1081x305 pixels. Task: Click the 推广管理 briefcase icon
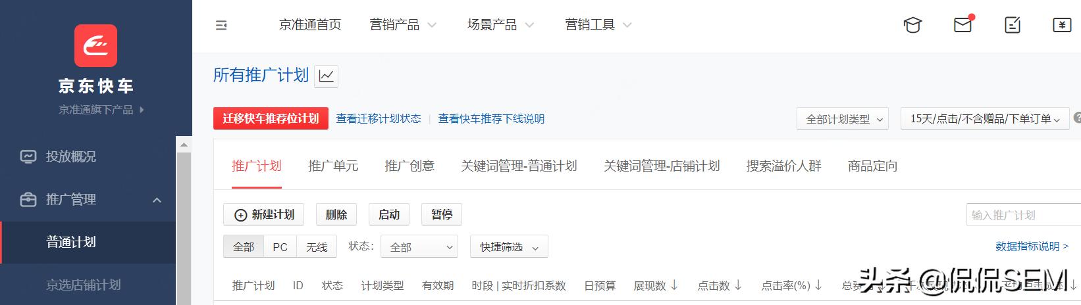click(x=28, y=199)
